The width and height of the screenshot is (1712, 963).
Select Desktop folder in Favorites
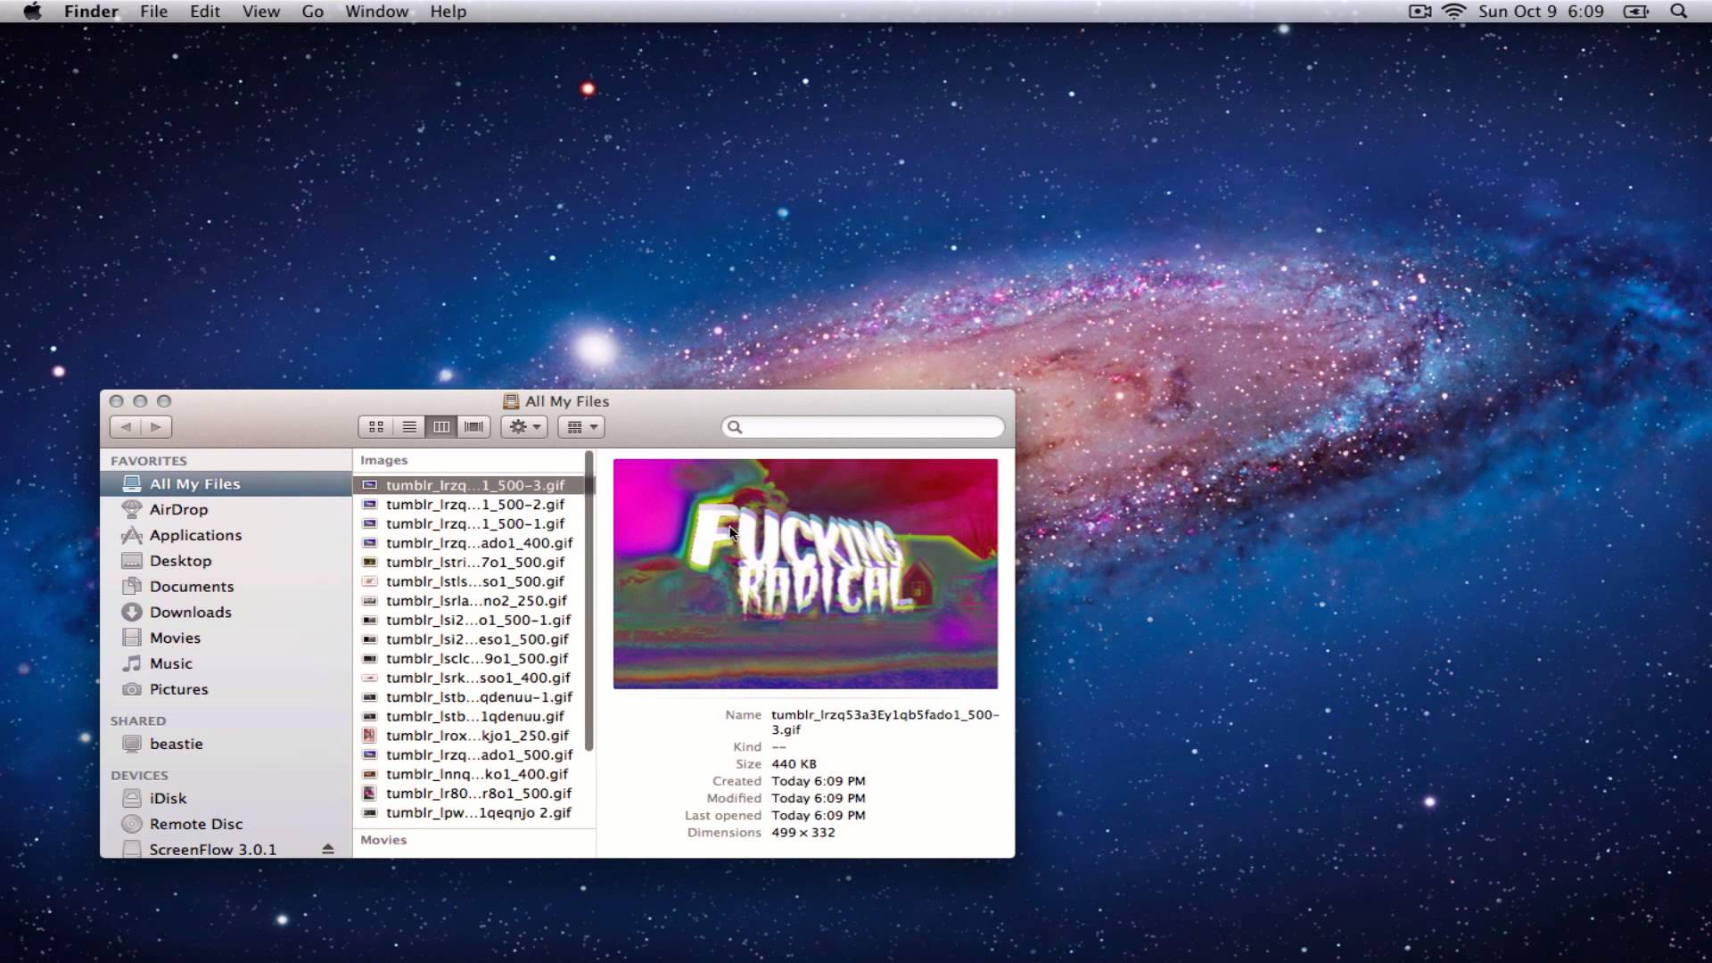(x=180, y=560)
